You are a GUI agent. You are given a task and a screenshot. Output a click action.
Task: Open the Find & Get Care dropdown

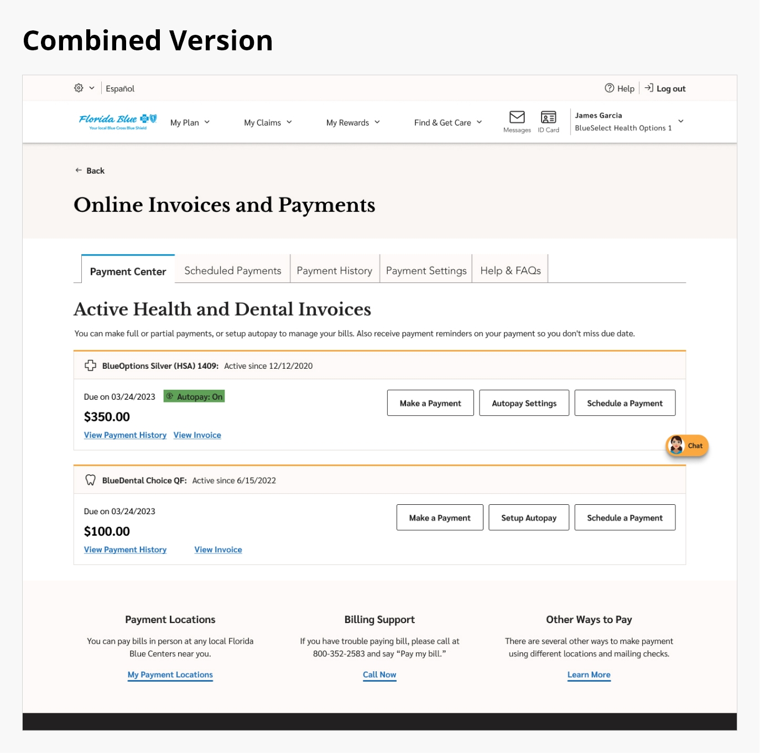[447, 122]
